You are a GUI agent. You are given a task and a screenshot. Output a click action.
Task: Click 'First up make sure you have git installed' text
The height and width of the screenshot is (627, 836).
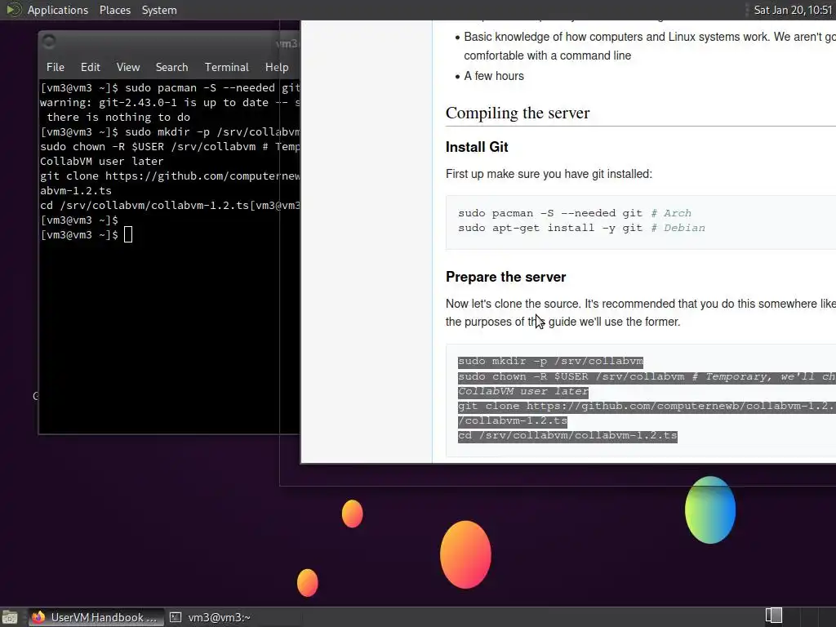pyautogui.click(x=549, y=174)
